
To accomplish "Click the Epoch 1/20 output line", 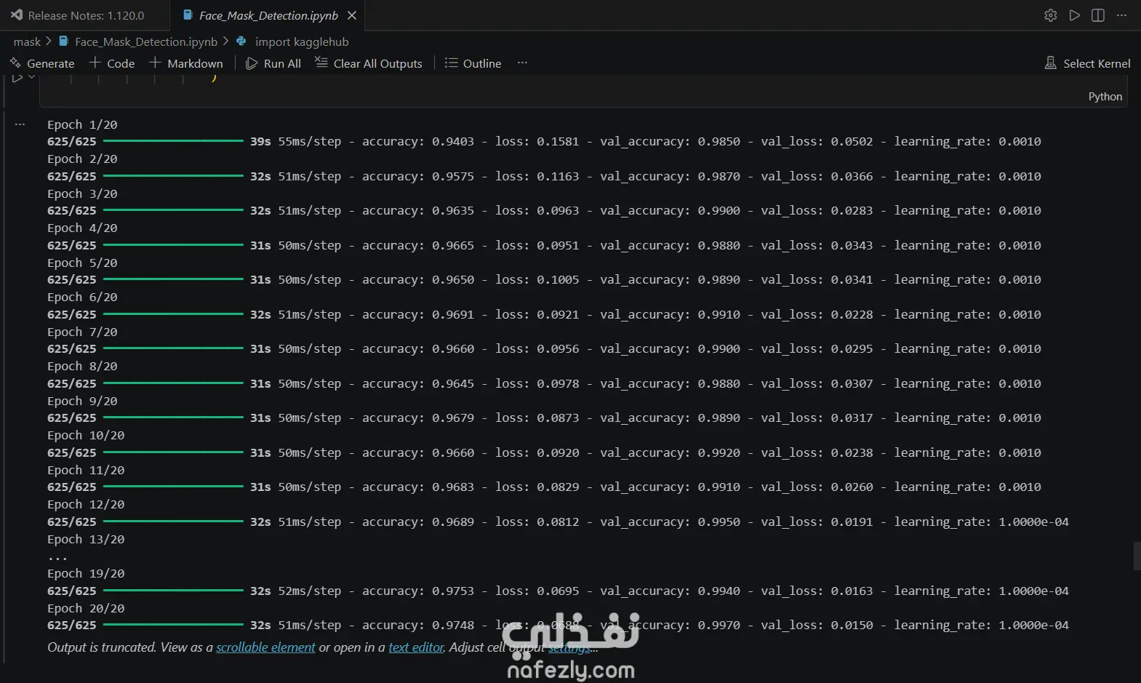I will 82,124.
